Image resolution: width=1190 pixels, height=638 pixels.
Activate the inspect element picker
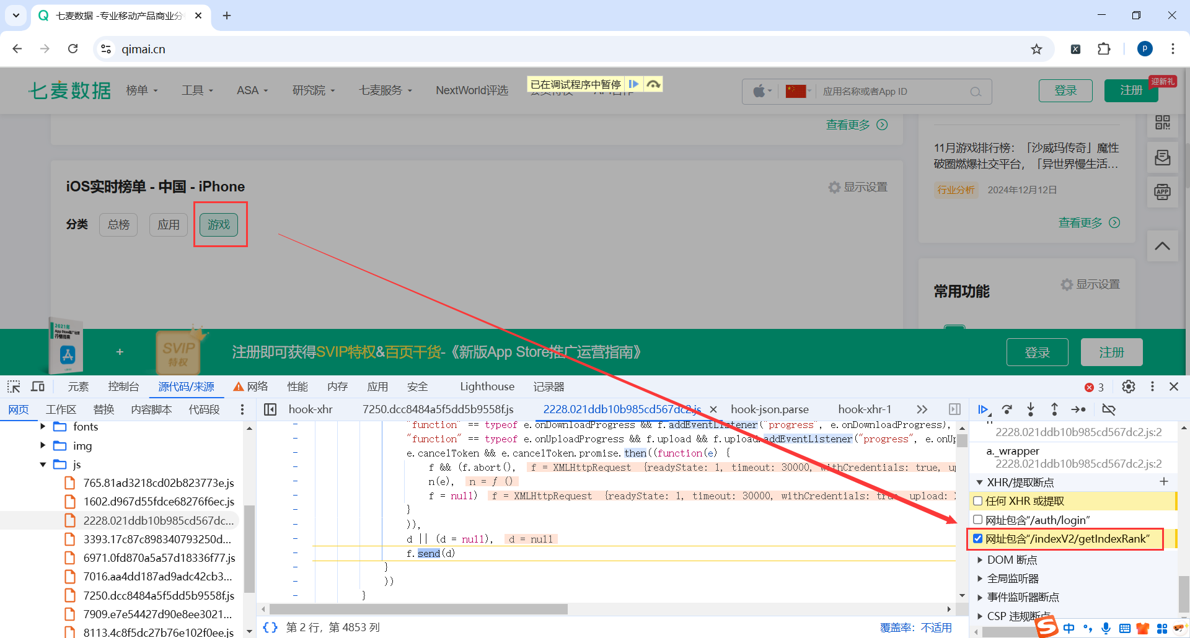coord(14,387)
